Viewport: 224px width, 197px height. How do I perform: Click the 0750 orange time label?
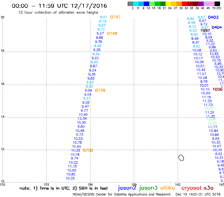pos(88,151)
